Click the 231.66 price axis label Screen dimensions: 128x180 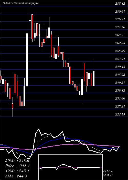point(120,98)
